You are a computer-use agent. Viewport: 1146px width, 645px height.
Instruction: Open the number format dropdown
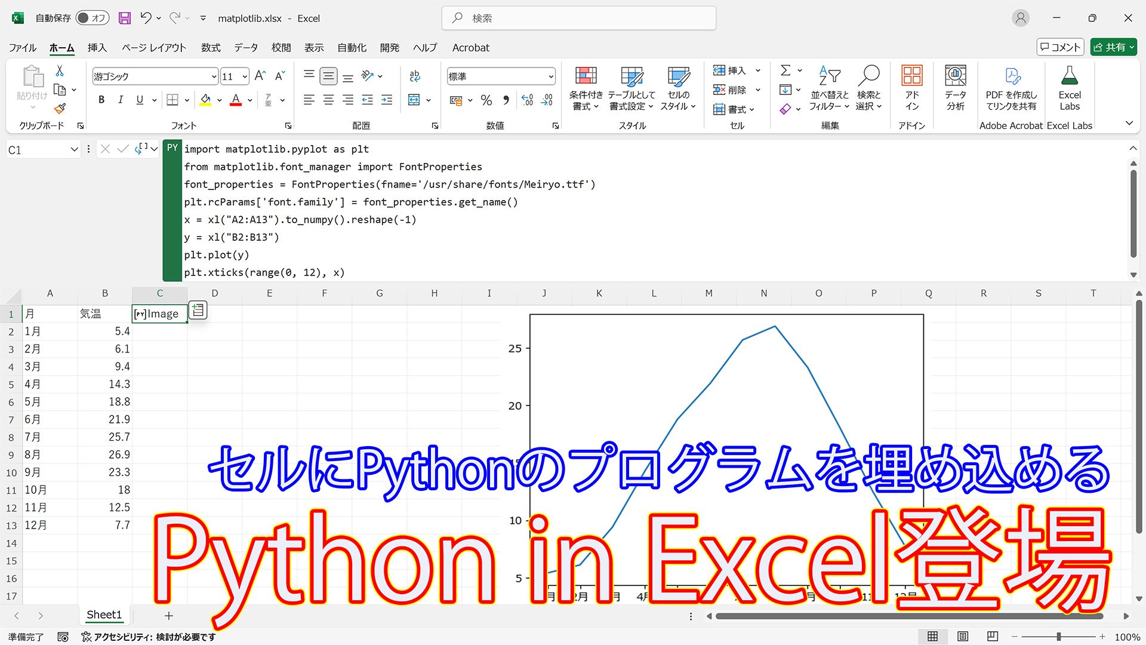click(x=550, y=76)
